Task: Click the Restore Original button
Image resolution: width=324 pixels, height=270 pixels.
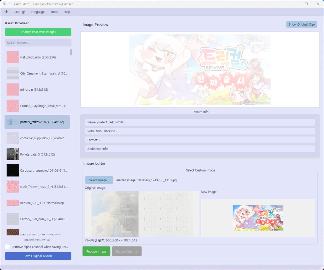Action: 127,251
